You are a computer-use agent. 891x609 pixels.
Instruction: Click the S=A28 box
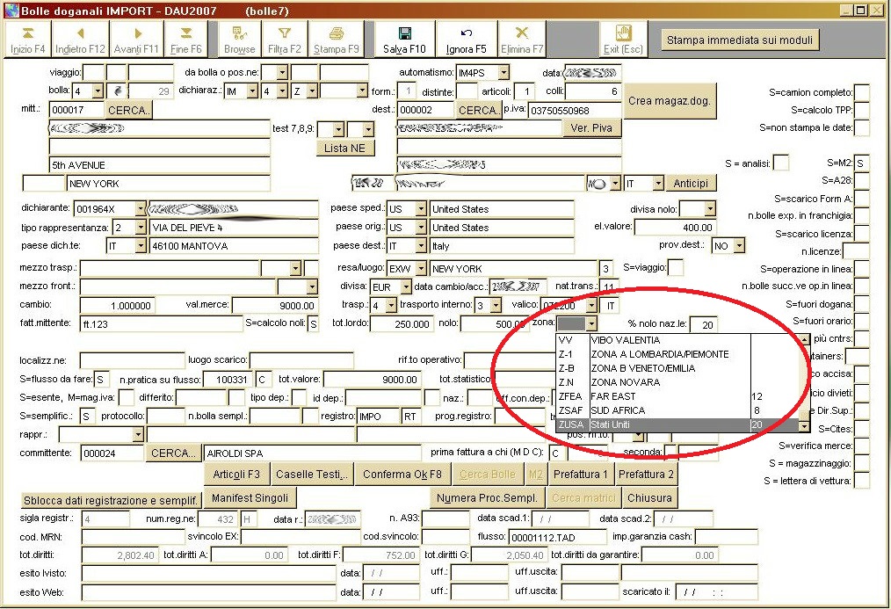(x=862, y=181)
